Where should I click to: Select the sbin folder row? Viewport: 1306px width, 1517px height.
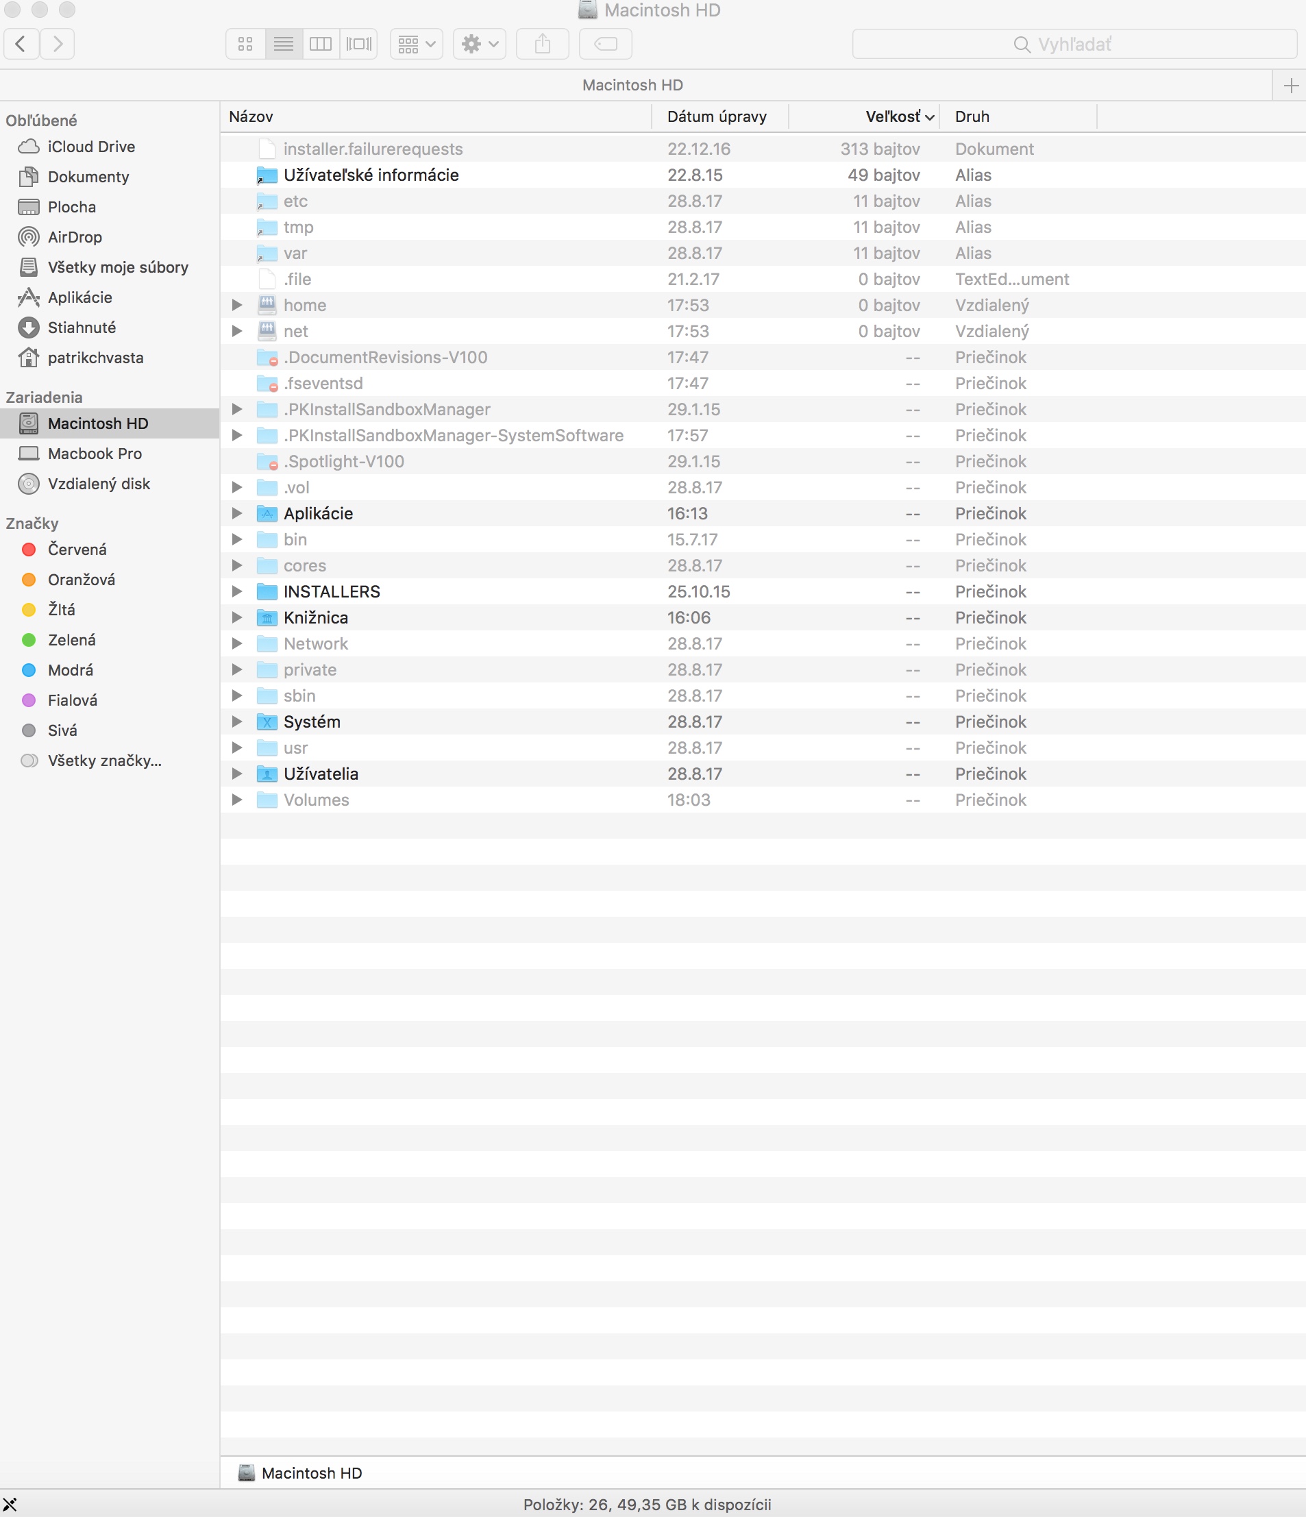click(763, 695)
